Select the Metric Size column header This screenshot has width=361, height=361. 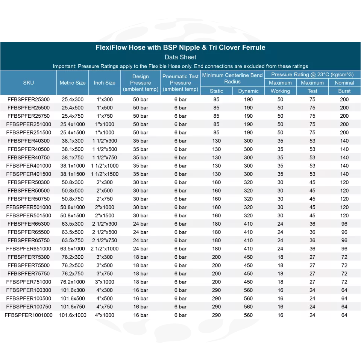[x=73, y=83]
